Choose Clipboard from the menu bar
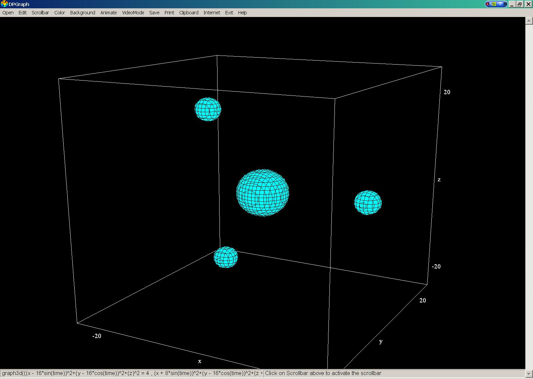This screenshot has width=533, height=379. 189,13
